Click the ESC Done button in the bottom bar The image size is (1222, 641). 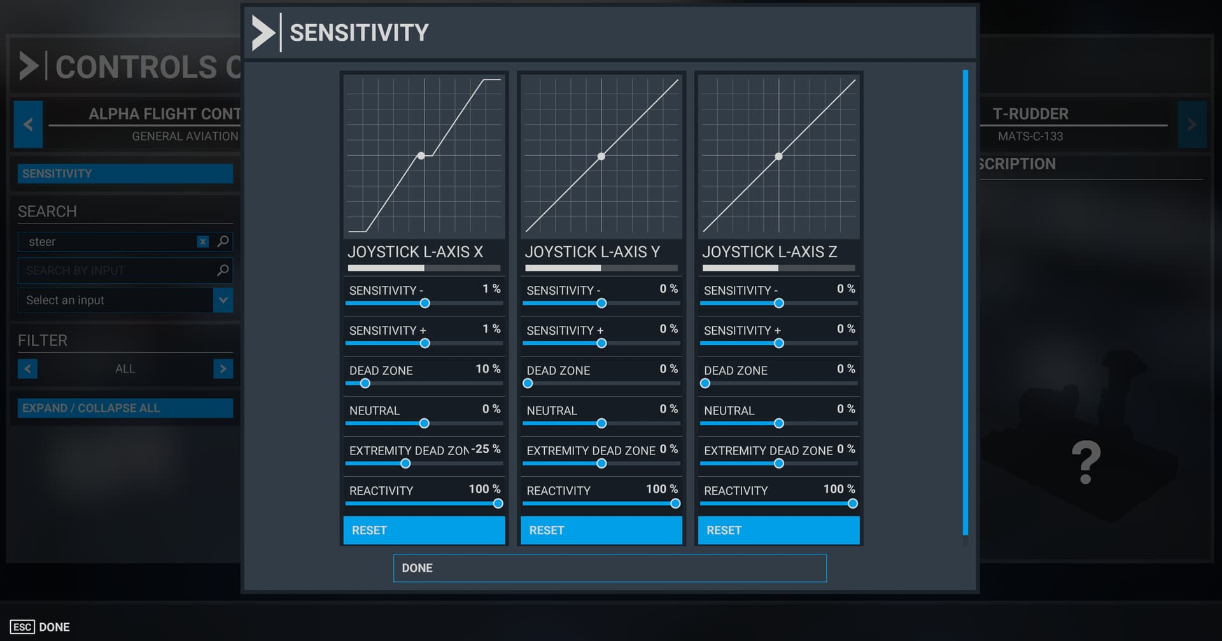40,627
